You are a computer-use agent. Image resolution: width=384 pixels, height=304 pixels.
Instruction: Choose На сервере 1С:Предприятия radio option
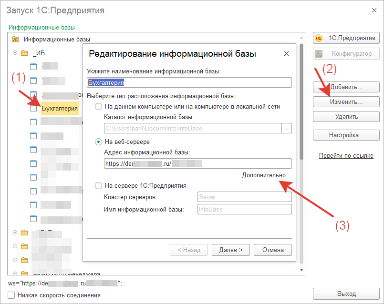click(x=99, y=186)
